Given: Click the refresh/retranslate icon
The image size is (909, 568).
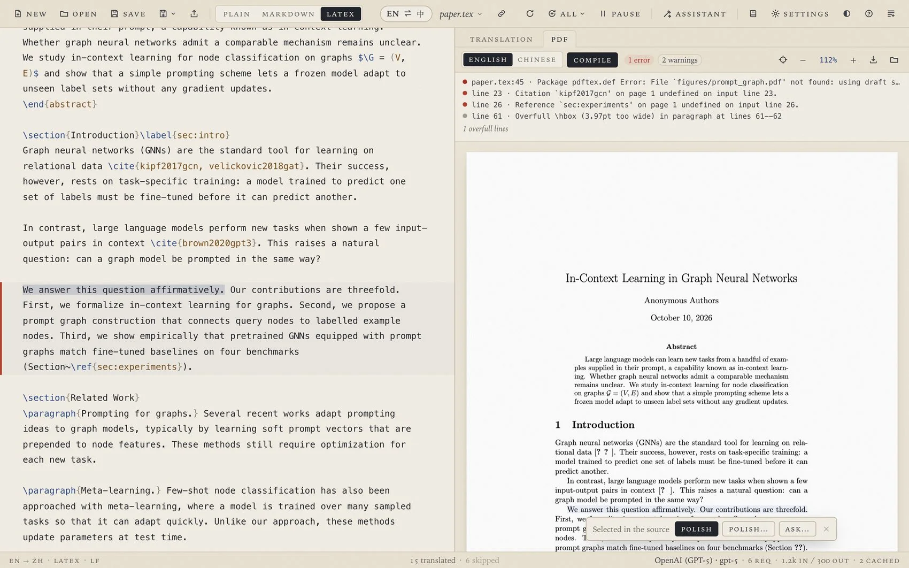Looking at the screenshot, I should pos(530,14).
